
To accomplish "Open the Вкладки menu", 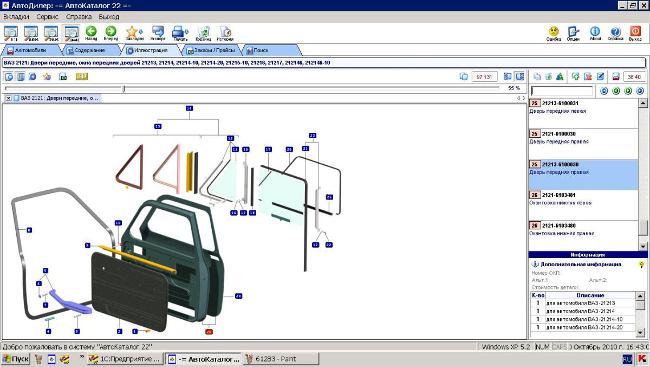I will tap(16, 17).
